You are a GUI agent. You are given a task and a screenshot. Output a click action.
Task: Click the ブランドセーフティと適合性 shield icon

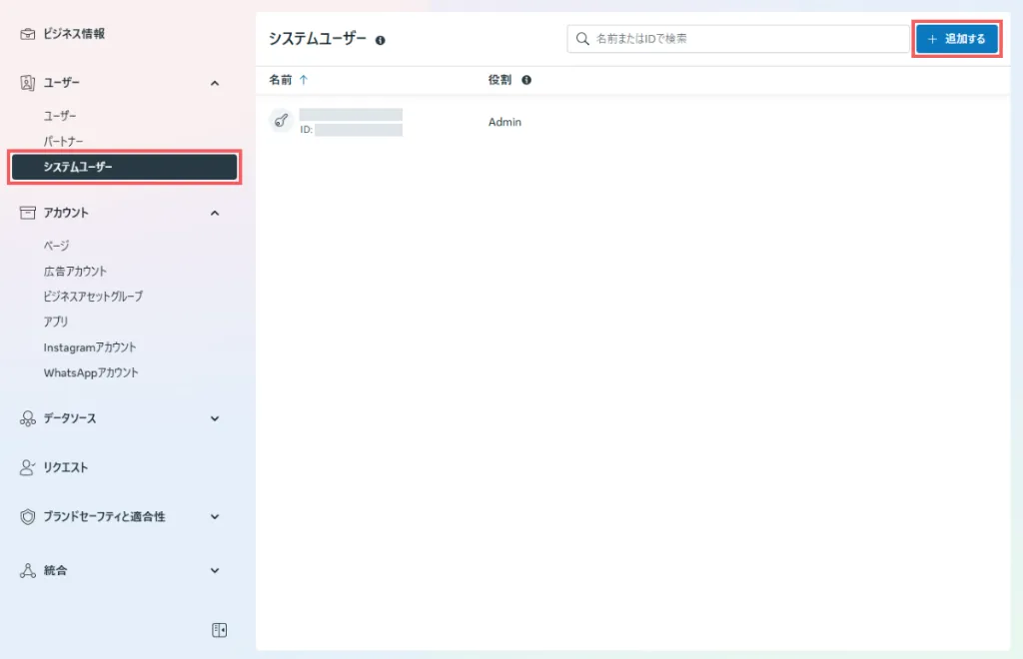pyautogui.click(x=28, y=517)
